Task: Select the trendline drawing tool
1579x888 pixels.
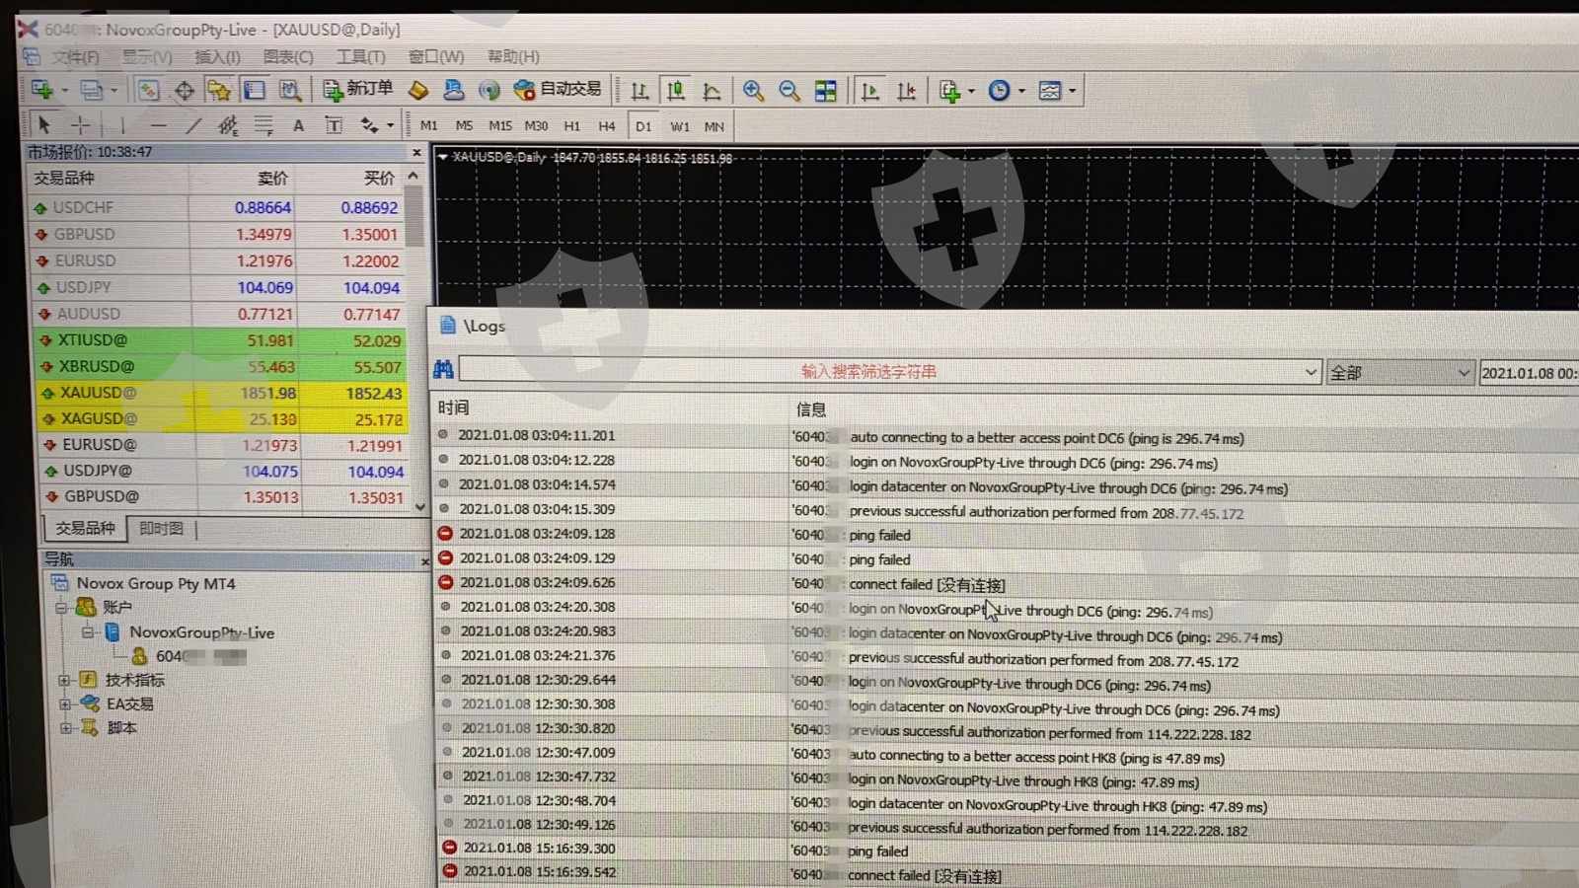Action: click(193, 125)
